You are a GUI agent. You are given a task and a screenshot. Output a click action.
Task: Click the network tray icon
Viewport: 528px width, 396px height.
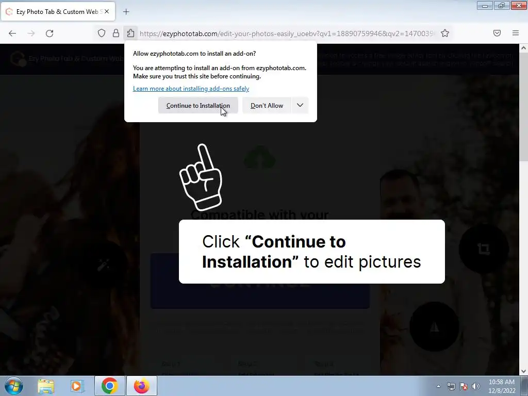pyautogui.click(x=451, y=386)
